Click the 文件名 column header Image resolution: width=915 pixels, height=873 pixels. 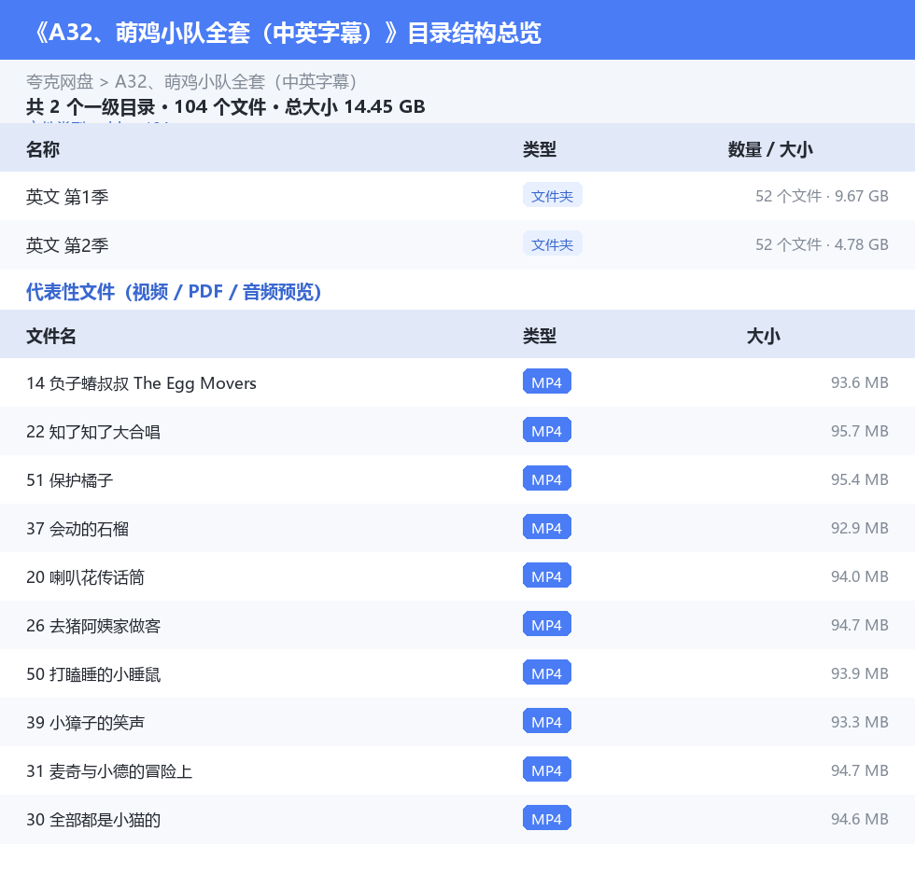[50, 336]
